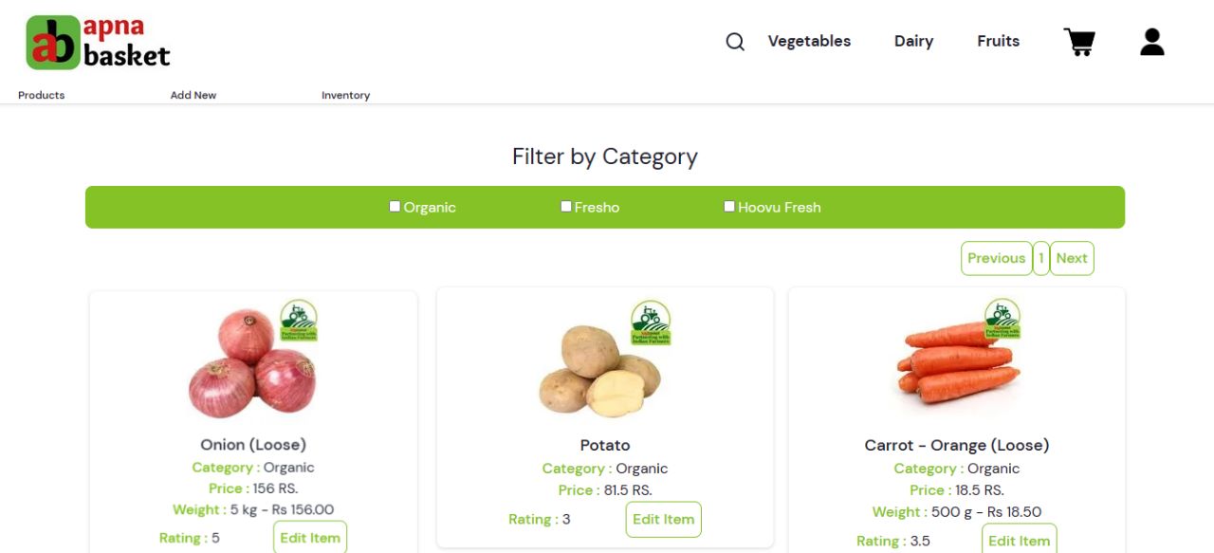Open the Vegetables menu
The height and width of the screenshot is (553, 1214).
tap(809, 41)
